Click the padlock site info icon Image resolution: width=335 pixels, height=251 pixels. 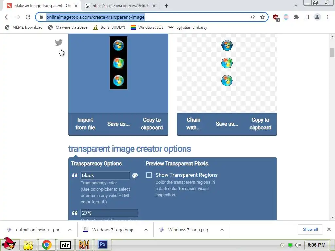coord(41,17)
